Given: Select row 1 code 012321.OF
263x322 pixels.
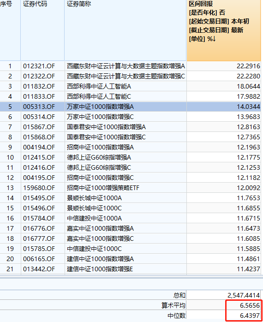Looking at the screenshot, I should coord(39,66).
